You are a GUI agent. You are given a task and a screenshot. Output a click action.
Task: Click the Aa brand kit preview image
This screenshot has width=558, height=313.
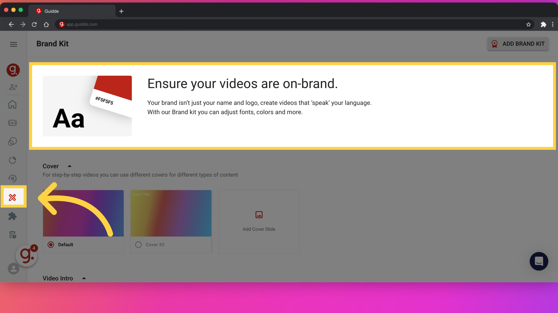point(87,106)
